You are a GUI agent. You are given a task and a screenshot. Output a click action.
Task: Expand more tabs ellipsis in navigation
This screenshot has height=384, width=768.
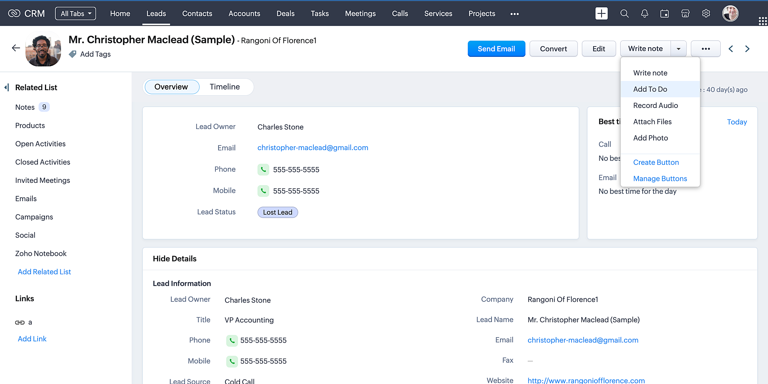click(515, 14)
